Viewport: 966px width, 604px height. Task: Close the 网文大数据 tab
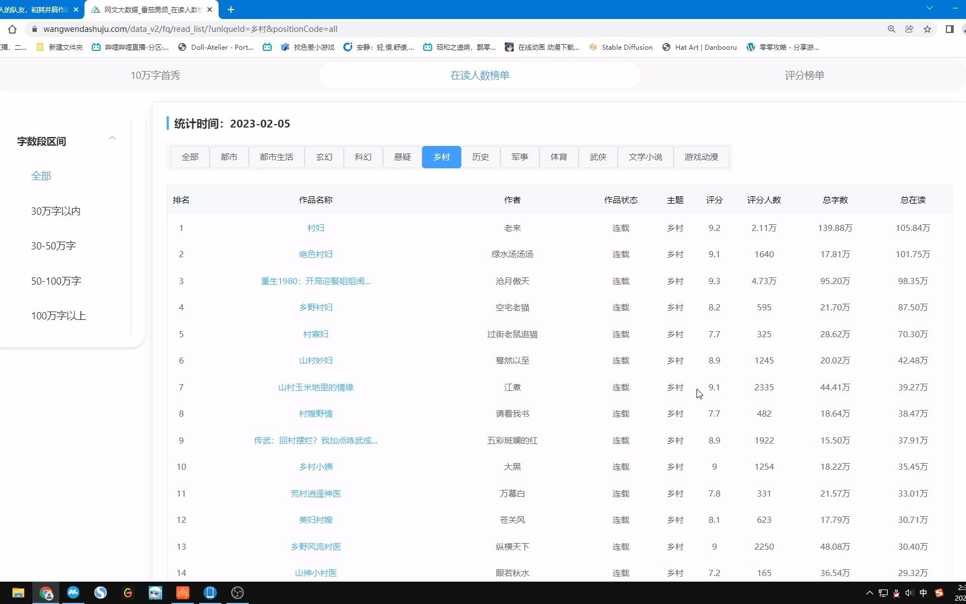tap(210, 10)
